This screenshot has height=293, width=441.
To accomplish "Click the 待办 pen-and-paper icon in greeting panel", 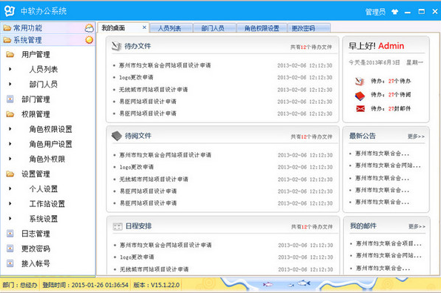I will click(x=359, y=82).
